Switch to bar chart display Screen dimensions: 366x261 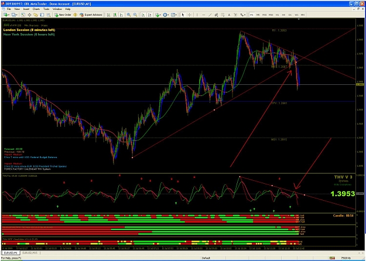point(108,15)
